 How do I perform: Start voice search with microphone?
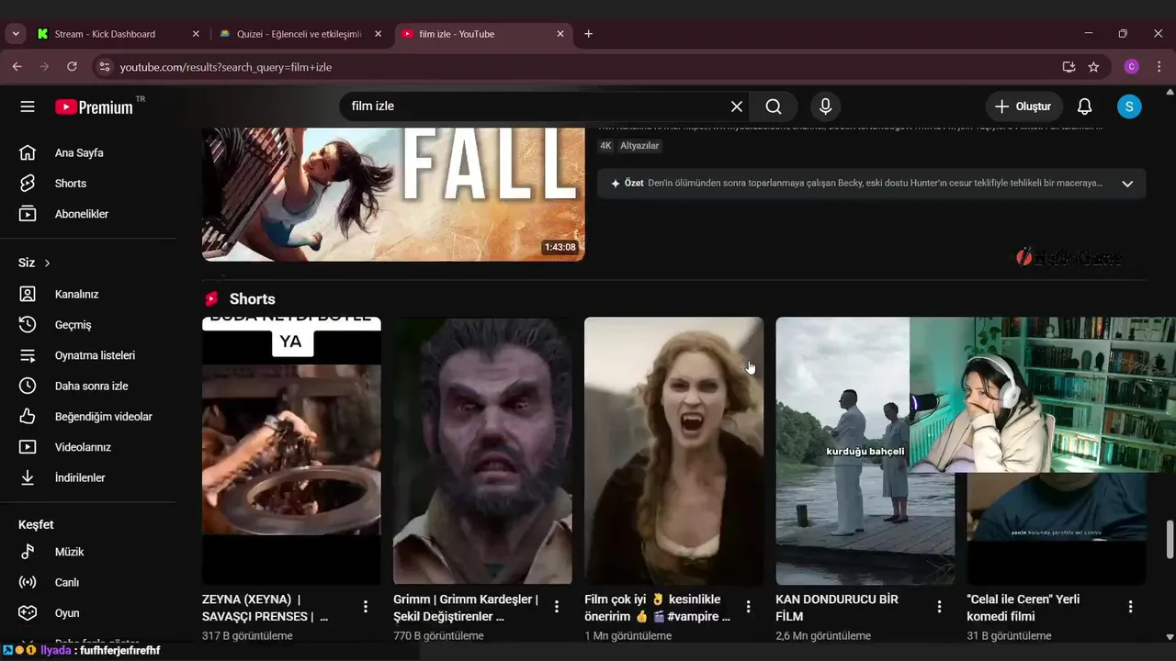825,106
